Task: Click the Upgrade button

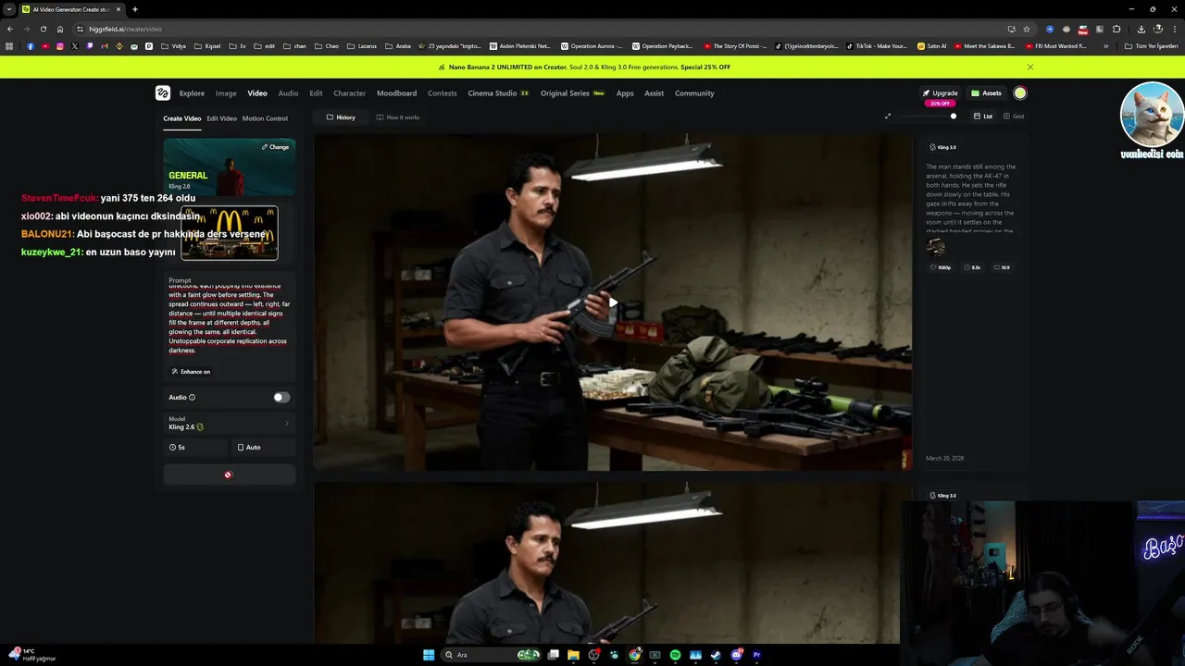Action: click(x=940, y=93)
